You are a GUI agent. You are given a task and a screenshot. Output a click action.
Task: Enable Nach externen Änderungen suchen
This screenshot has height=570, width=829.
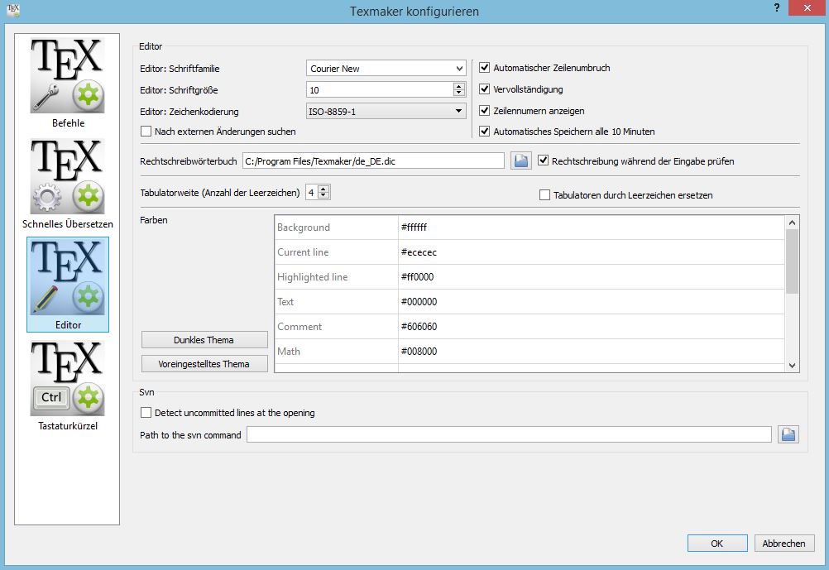[146, 132]
